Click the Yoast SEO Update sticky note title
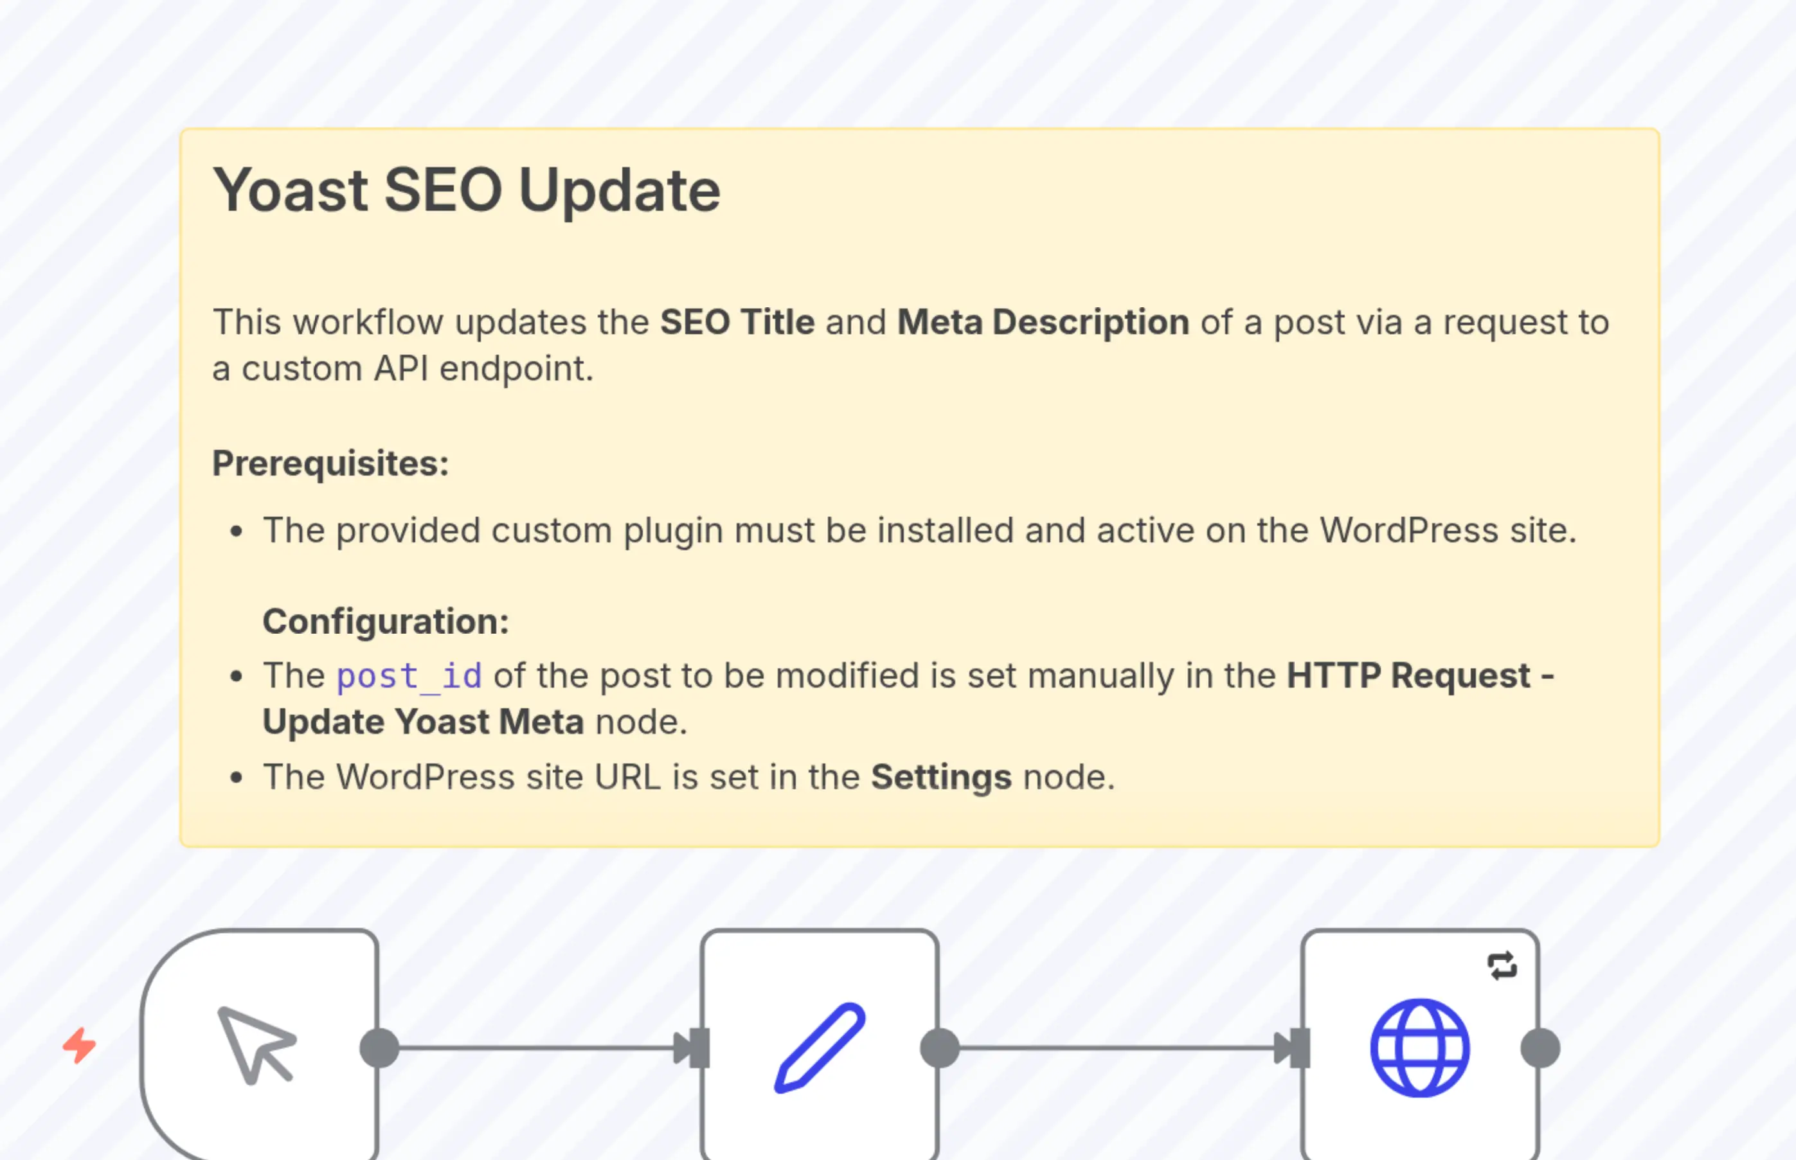1796x1160 pixels. pos(467,188)
